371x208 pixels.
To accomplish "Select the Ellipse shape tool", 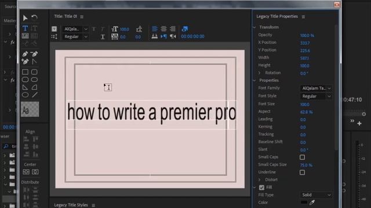I will click(x=25, y=95).
